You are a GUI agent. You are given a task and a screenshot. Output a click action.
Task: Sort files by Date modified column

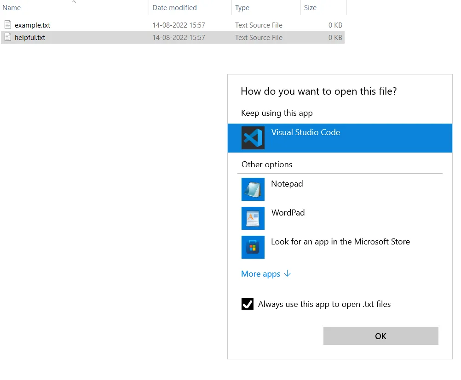click(174, 8)
